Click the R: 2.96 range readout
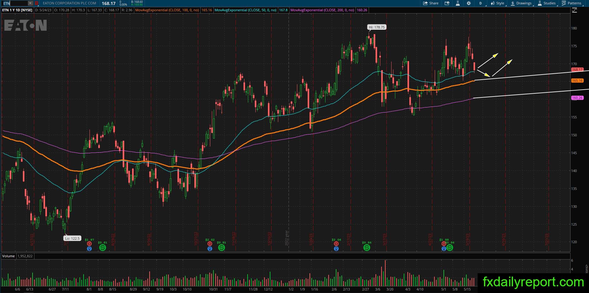Screen dimensions: 589x293 tap(127, 10)
